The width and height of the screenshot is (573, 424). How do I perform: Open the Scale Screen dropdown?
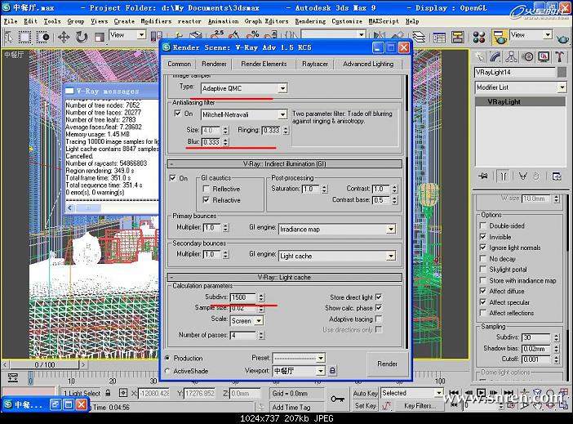[259, 321]
